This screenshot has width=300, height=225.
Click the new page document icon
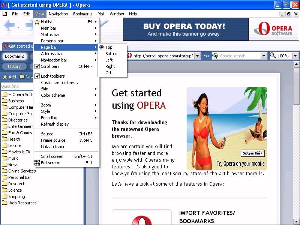click(x=5, y=13)
